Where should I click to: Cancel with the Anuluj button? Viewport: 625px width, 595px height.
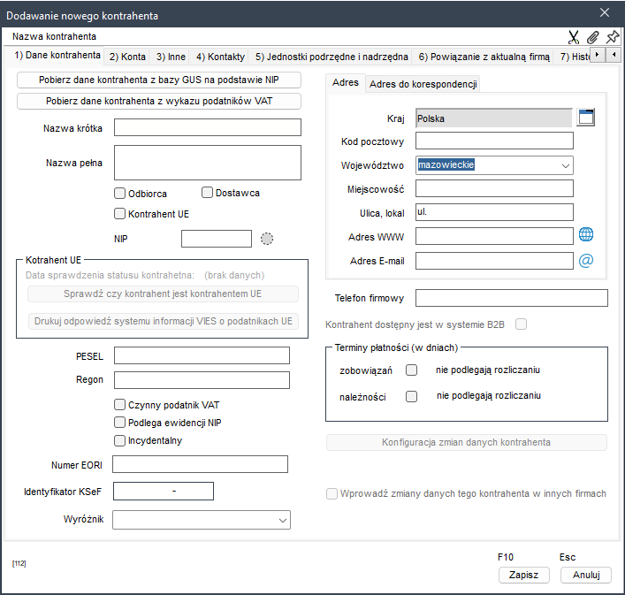586,575
